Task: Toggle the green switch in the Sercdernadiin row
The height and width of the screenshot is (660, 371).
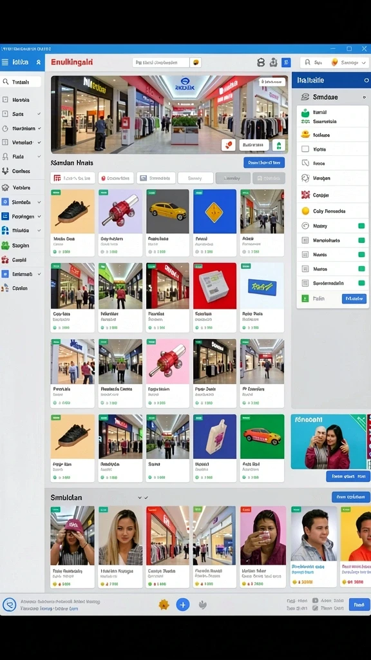Action: click(x=361, y=284)
